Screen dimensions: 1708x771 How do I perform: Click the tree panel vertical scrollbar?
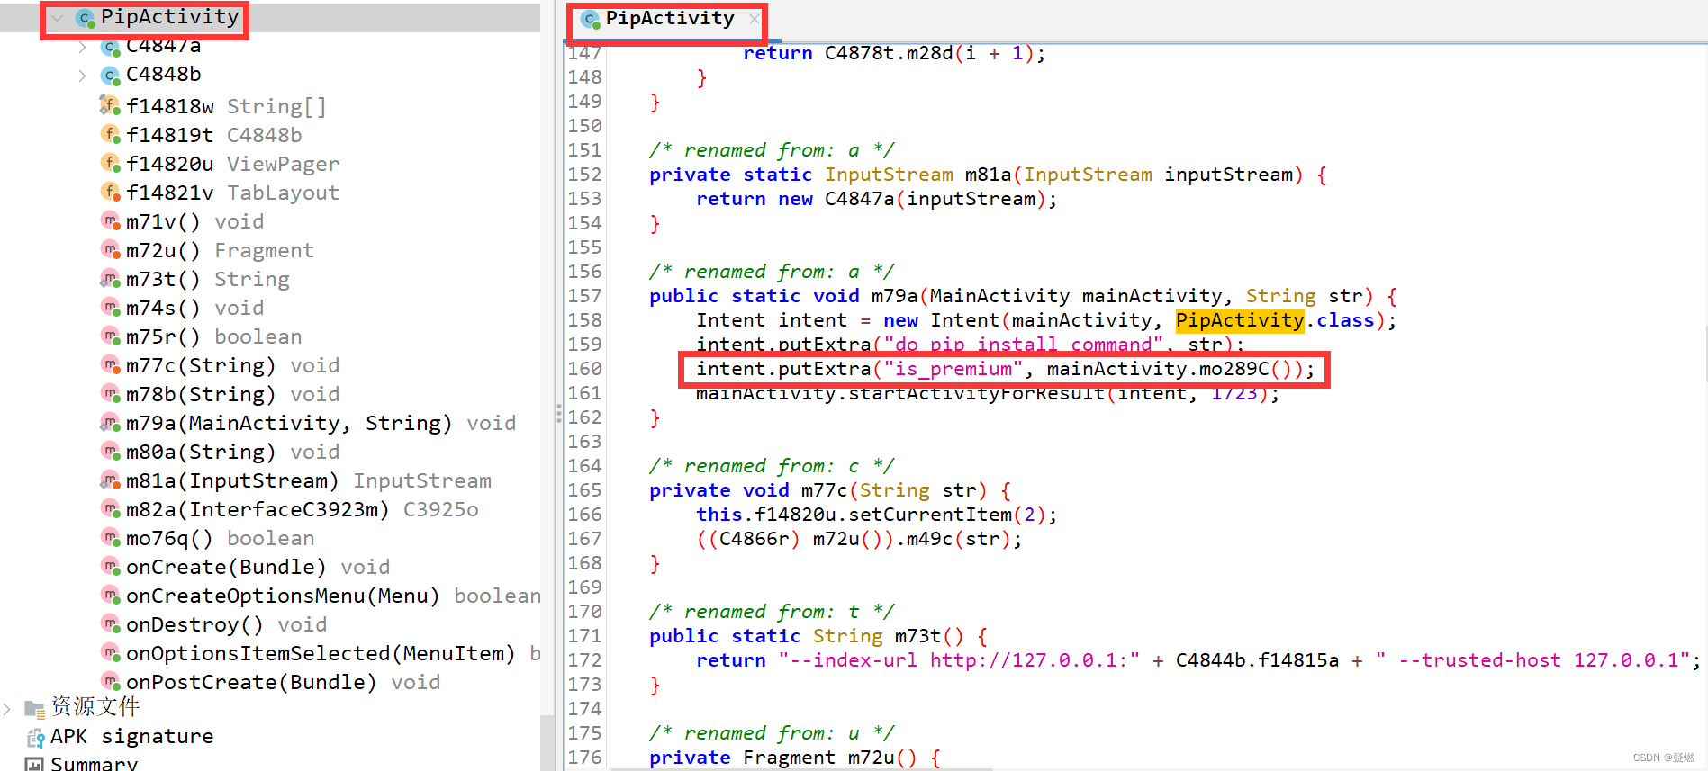[x=547, y=742]
